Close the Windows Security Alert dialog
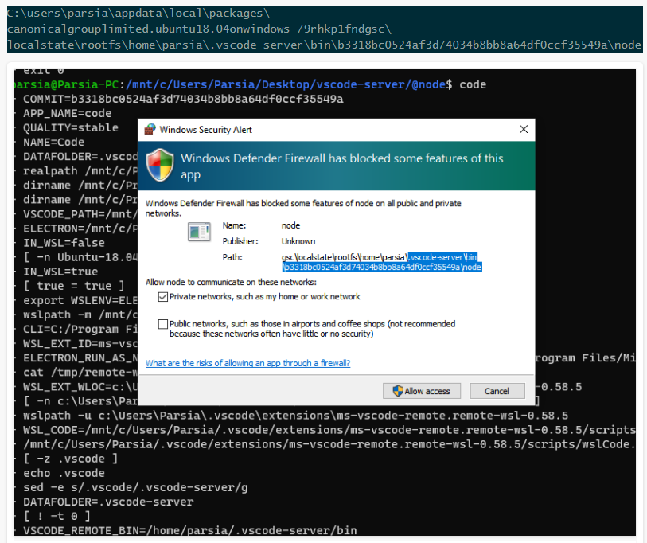Screen dimensions: 647x543 524,129
